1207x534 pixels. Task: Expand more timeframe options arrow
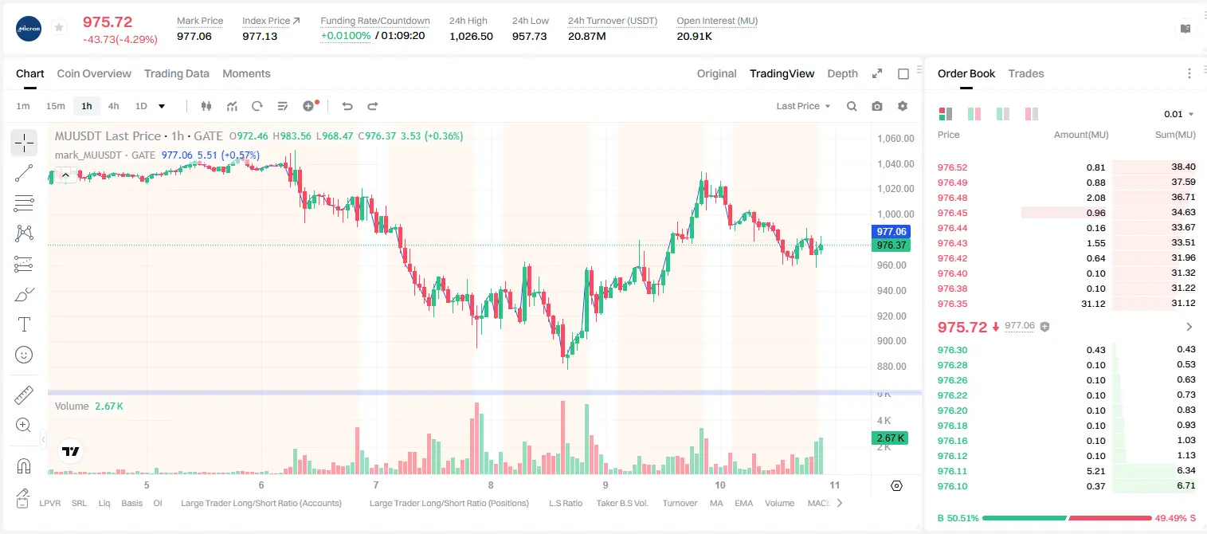coord(162,106)
